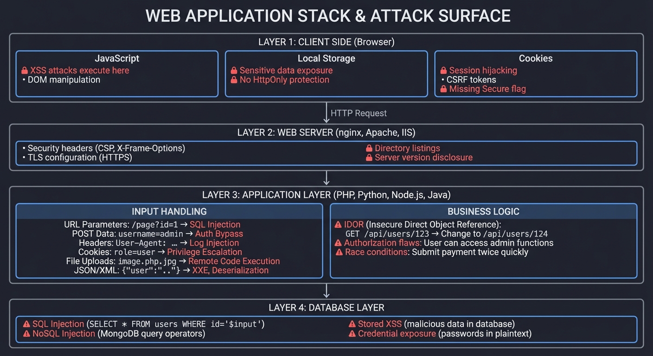The height and width of the screenshot is (356, 653).
Task: Click the "LAYER 1: CLIENT SIDE (Browser)" title bar
Action: (326, 42)
